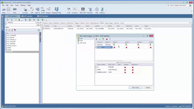The height and width of the screenshot is (109, 194).
Task: Switch to the Script tab
Action: 122,23
